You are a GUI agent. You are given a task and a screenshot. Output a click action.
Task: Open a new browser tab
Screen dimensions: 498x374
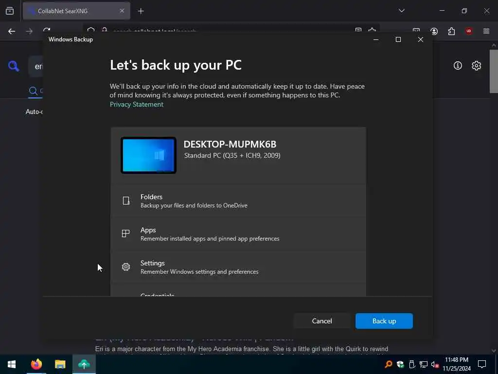click(141, 11)
